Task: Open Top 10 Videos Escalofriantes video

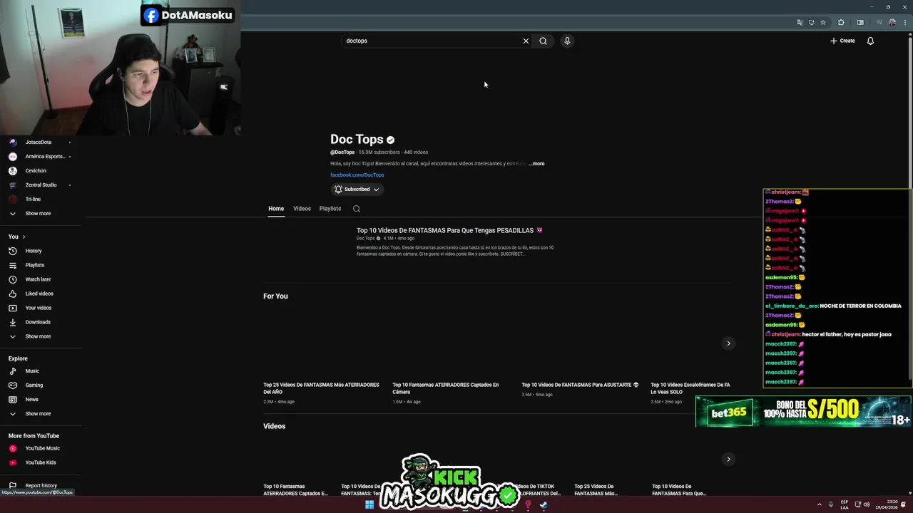Action: coord(690,388)
